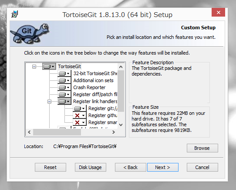Open the Register git:// feature drive icon
The height and width of the screenshot is (190, 236).
coord(80,108)
